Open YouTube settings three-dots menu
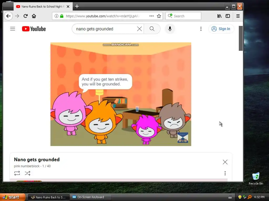Image resolution: width=269 pixels, height=201 pixels. 201,29
